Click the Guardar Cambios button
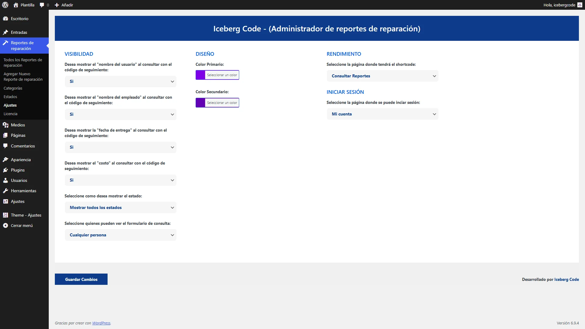Screen dimensions: 585x329 pyautogui.click(x=81, y=279)
